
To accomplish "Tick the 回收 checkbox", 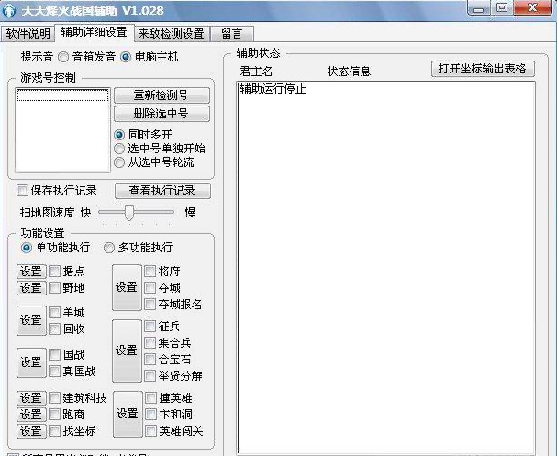I will [54, 329].
